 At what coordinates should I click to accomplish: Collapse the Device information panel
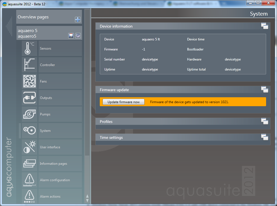point(265,26)
